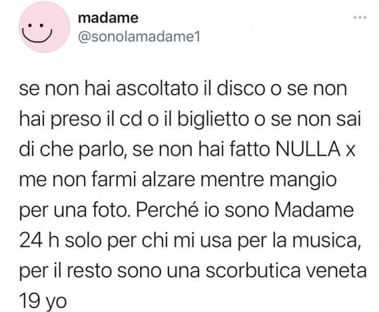
Task: Click the word biglietto in the tweet
Action: click(213, 120)
